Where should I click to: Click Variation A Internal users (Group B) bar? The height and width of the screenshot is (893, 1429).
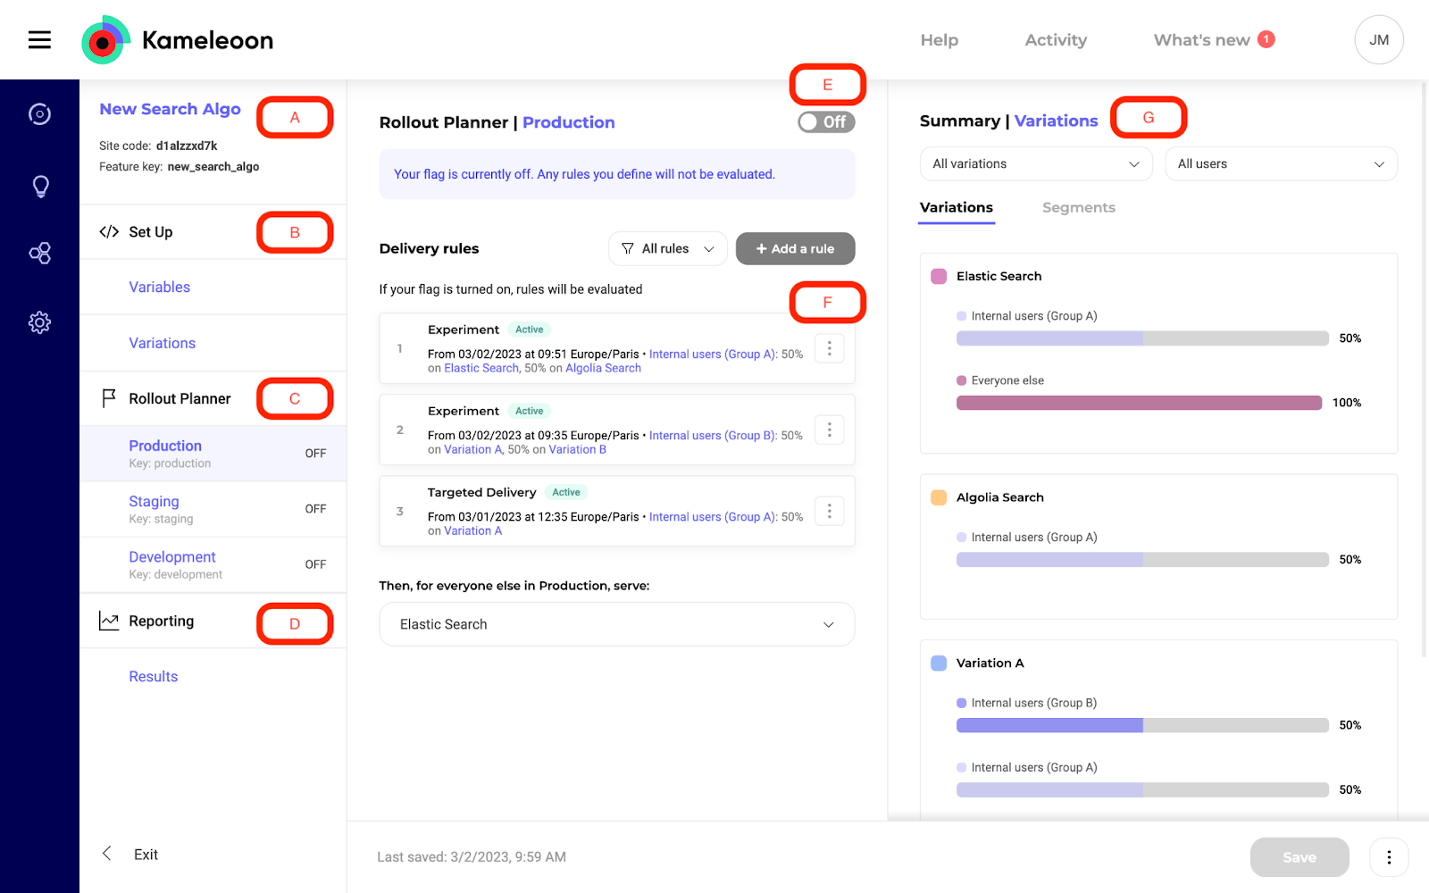[1142, 725]
